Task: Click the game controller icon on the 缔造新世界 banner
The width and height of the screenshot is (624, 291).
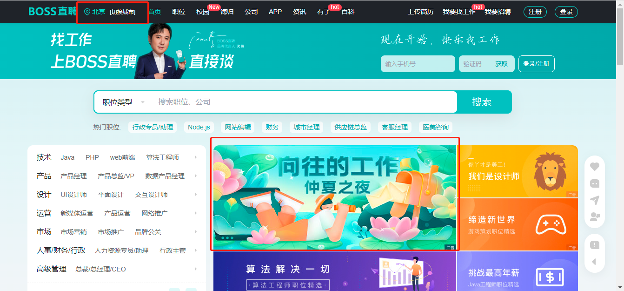Action: 551,224
